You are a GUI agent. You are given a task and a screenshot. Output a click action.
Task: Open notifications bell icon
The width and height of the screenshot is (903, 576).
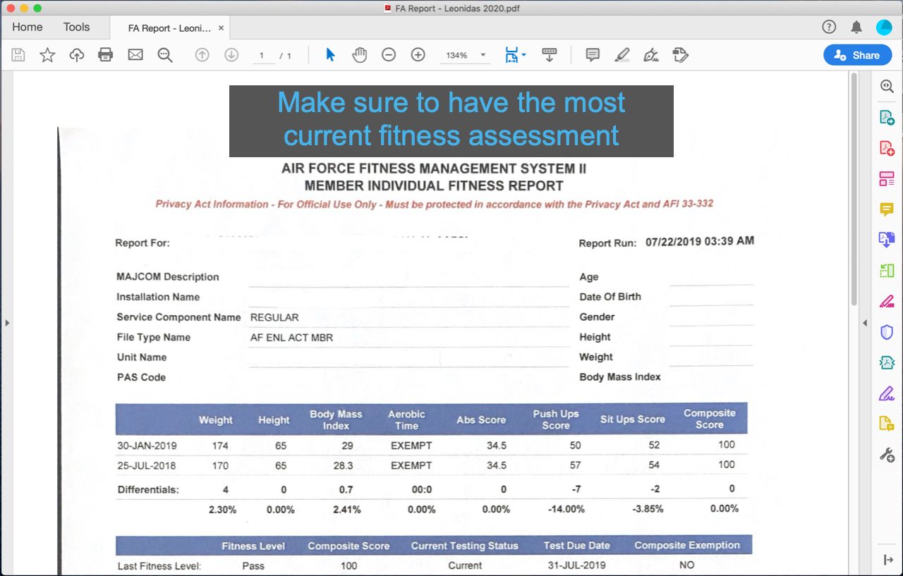coord(856,27)
